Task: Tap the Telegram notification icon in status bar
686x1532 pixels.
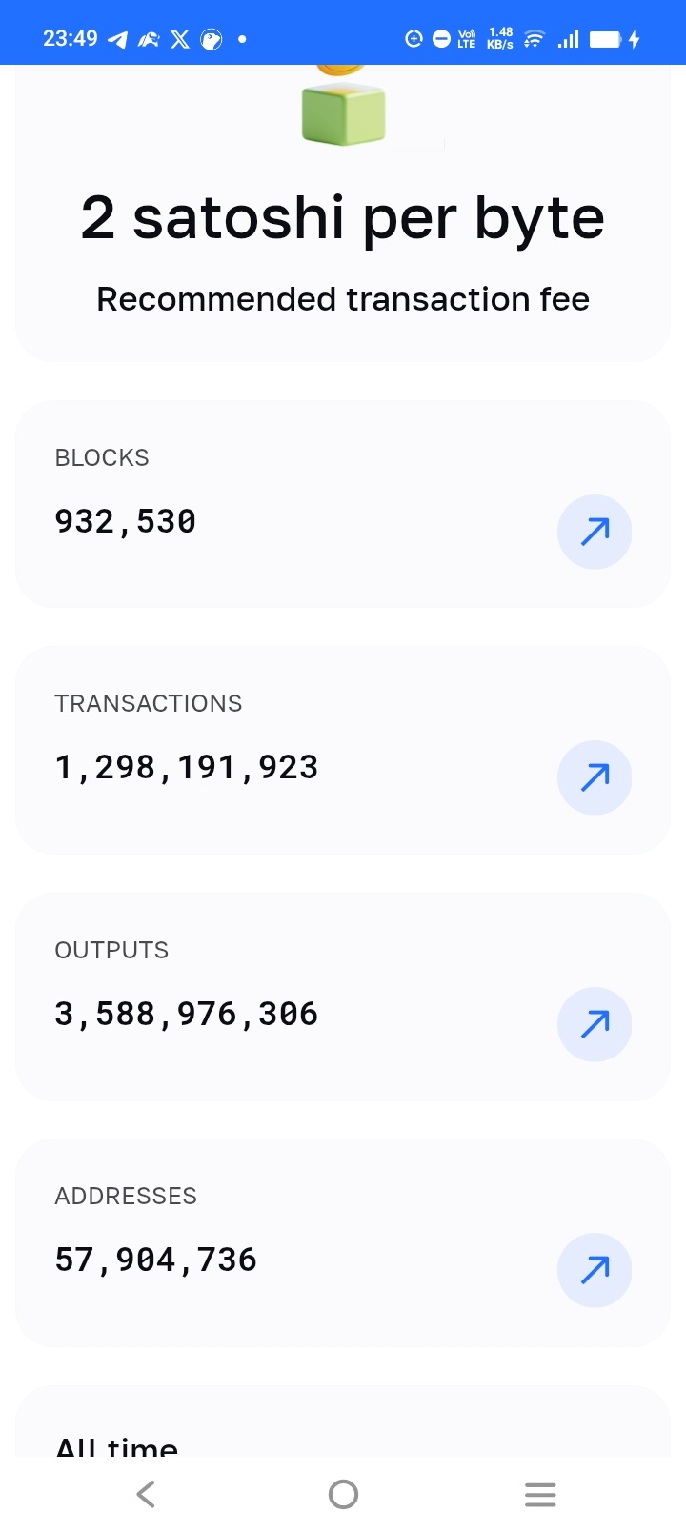Action: [x=118, y=40]
